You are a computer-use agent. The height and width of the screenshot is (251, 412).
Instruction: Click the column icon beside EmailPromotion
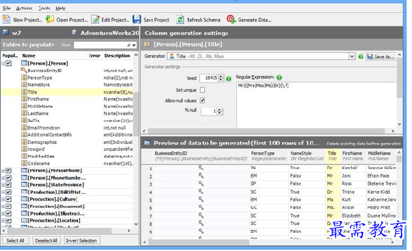coord(24,128)
